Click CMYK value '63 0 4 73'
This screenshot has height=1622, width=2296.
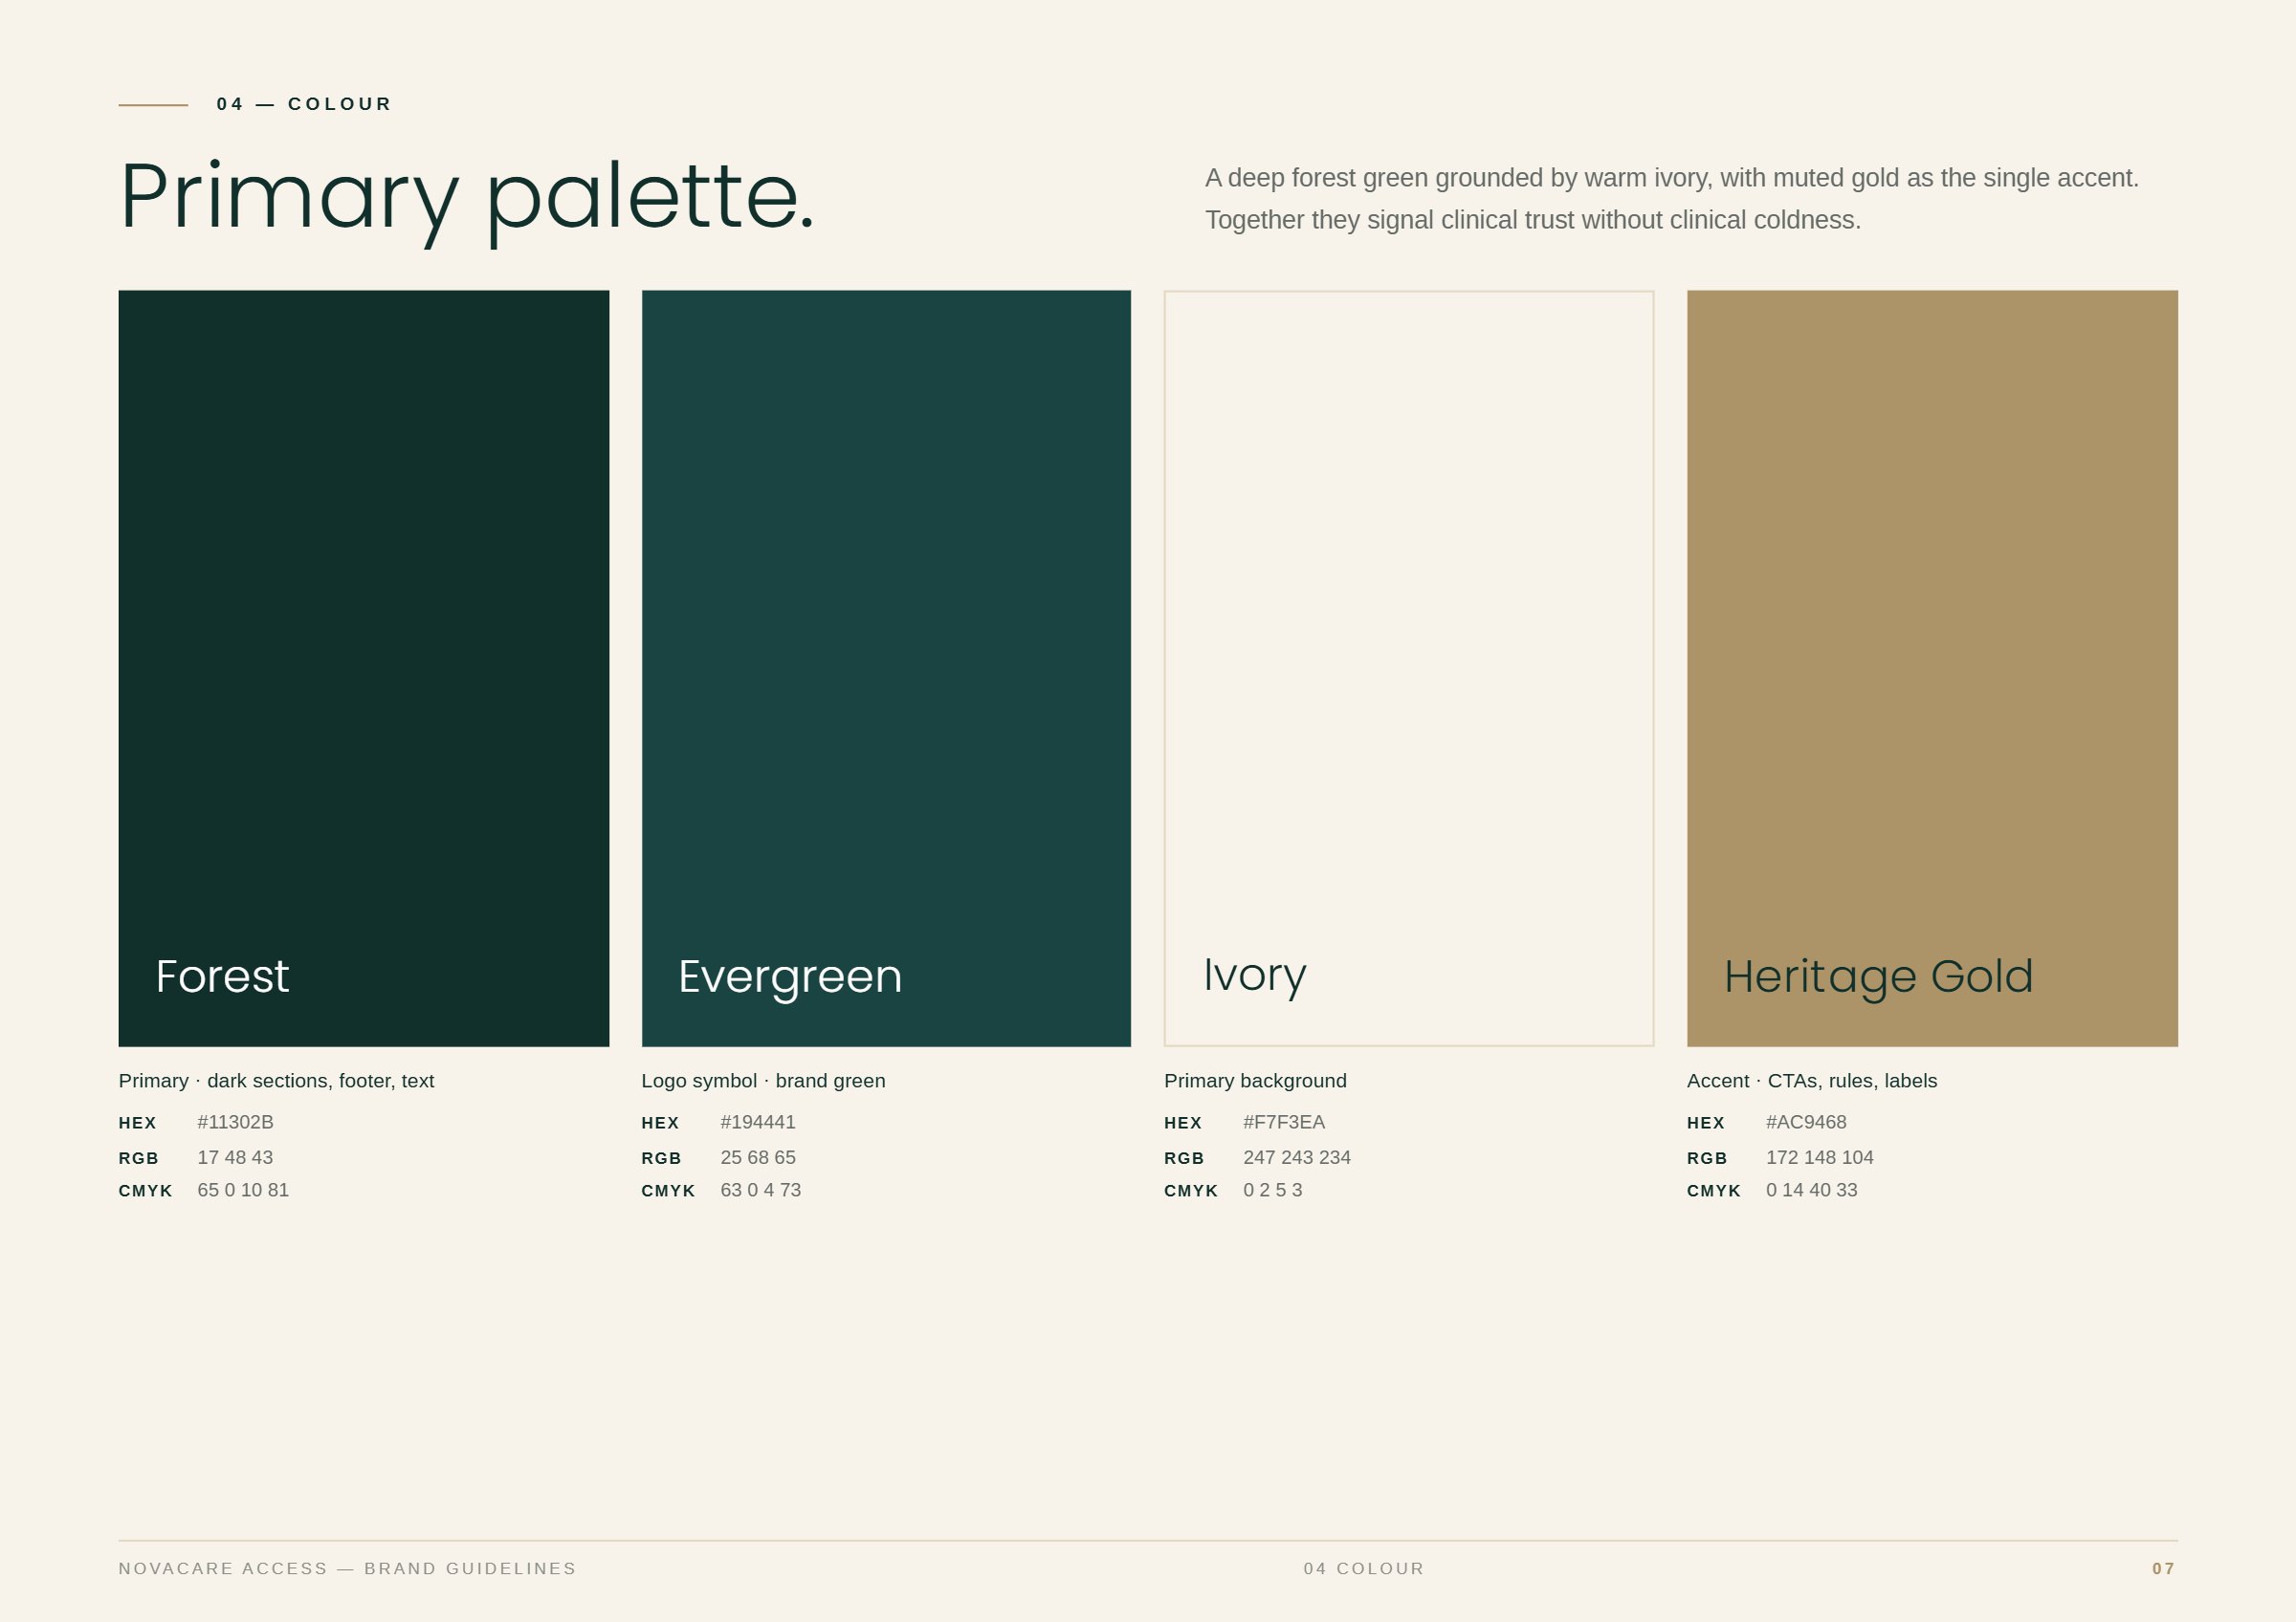pyautogui.click(x=761, y=1191)
